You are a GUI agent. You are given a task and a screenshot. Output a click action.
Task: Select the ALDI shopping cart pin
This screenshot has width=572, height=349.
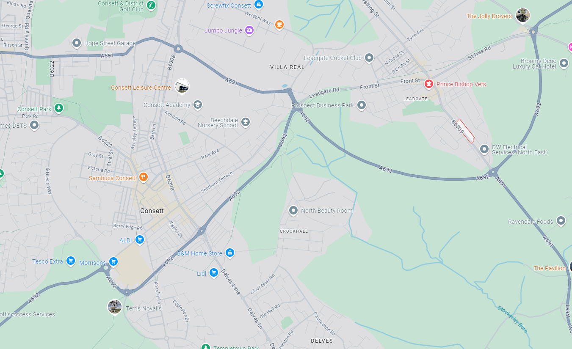point(139,240)
